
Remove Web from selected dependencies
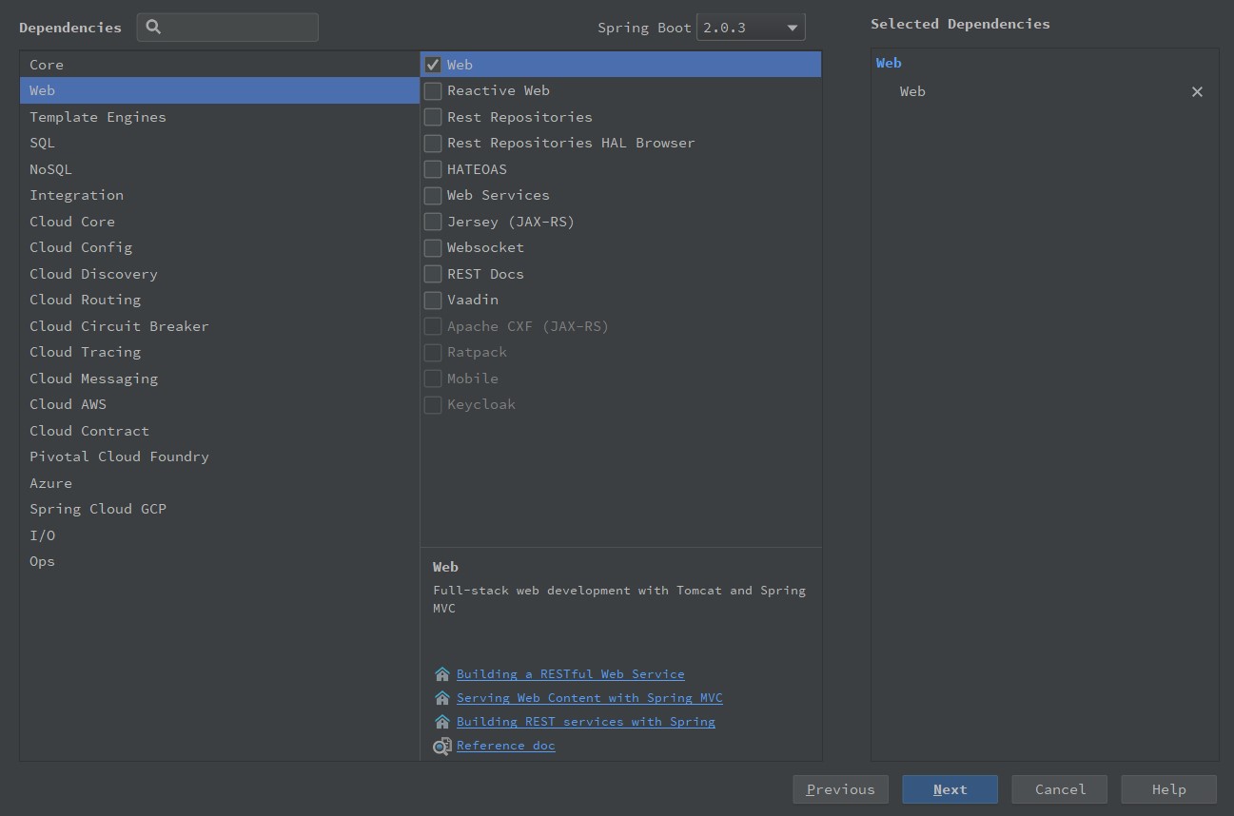1197,91
